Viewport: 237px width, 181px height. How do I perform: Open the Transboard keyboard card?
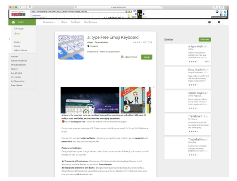click(188, 124)
